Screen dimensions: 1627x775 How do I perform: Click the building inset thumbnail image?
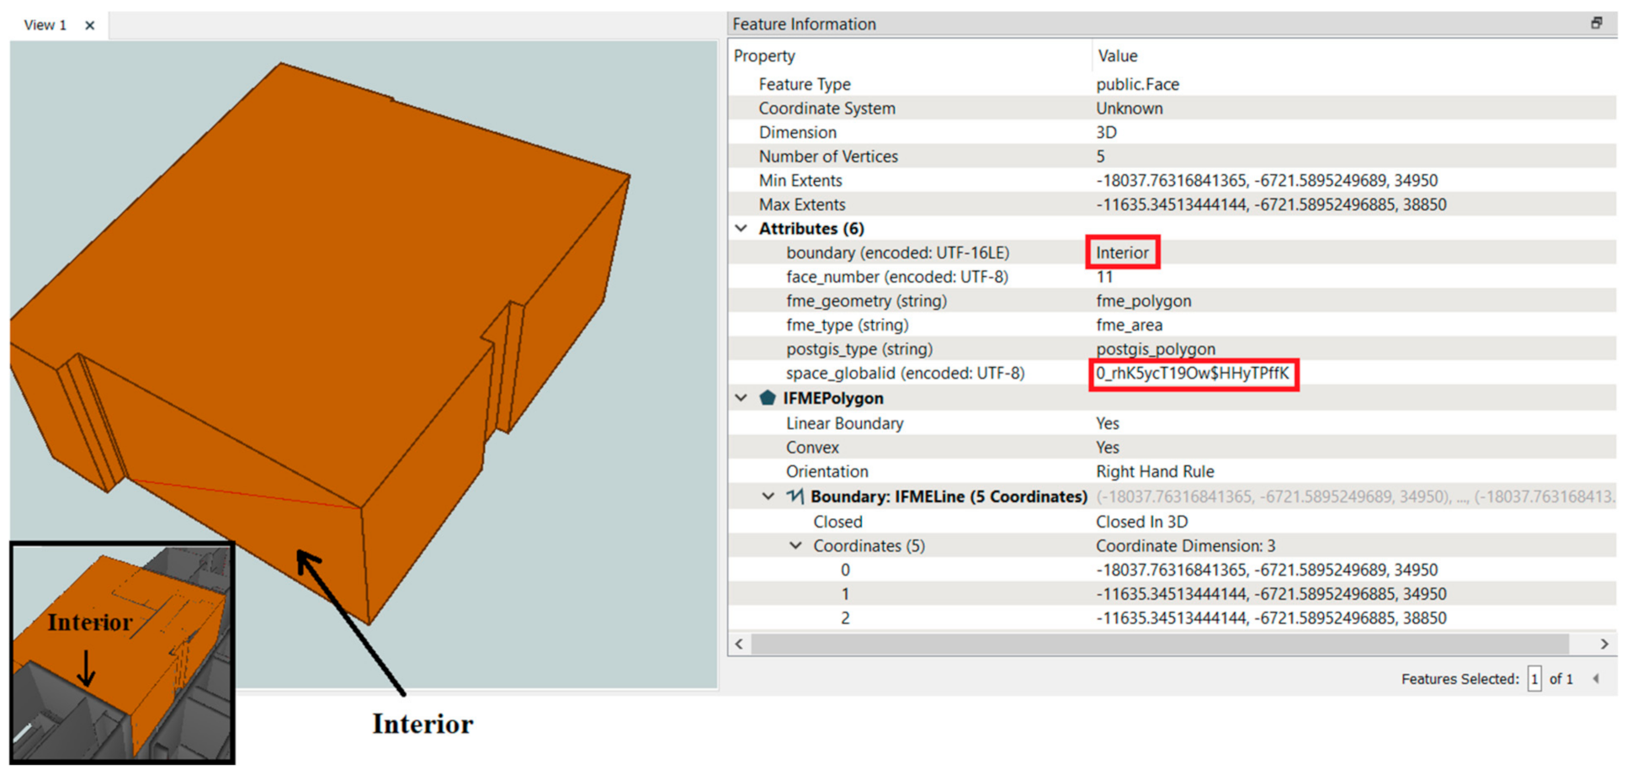(122, 653)
